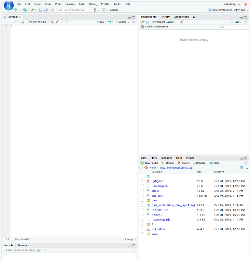Click the New File icon in the main toolbar
Viewport: 250px width, 261px height.
[16, 10]
